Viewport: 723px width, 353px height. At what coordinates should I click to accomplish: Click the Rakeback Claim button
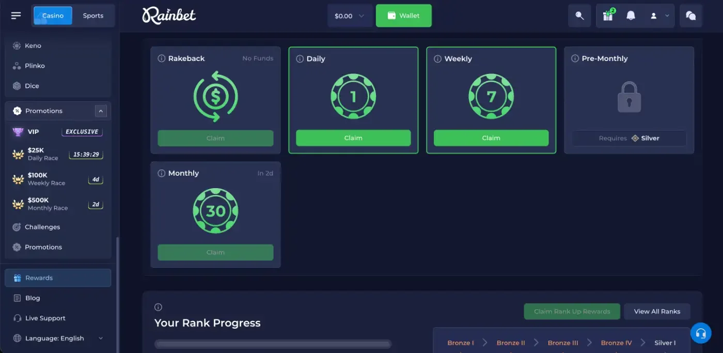pos(215,138)
